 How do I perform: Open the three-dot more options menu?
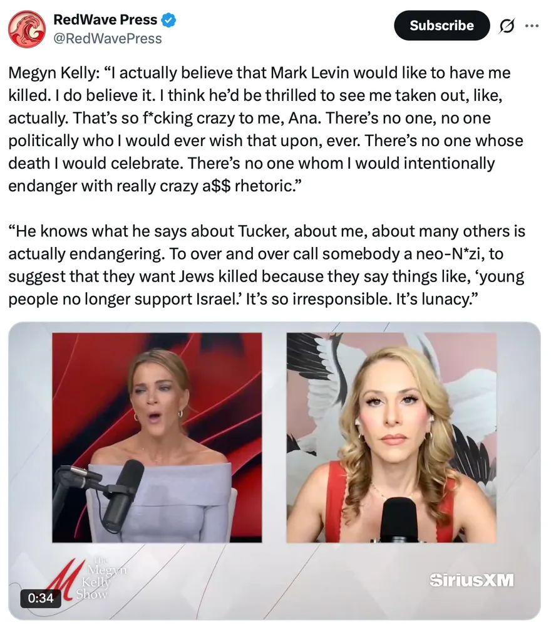click(x=532, y=26)
